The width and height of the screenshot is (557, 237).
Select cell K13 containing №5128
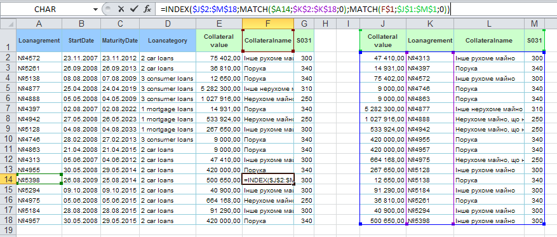[x=430, y=169]
